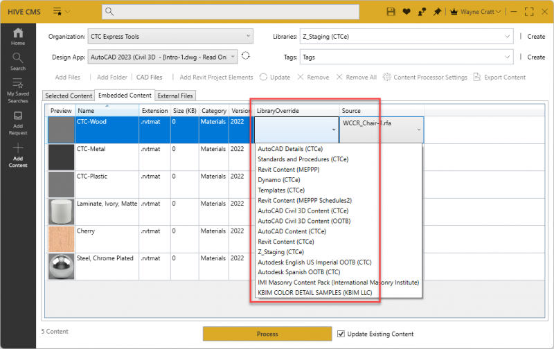Click the LibraryOverride column header
This screenshot has width=554, height=349.
[296, 111]
